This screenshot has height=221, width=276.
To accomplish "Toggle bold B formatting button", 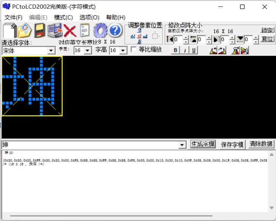I will (x=175, y=50).
